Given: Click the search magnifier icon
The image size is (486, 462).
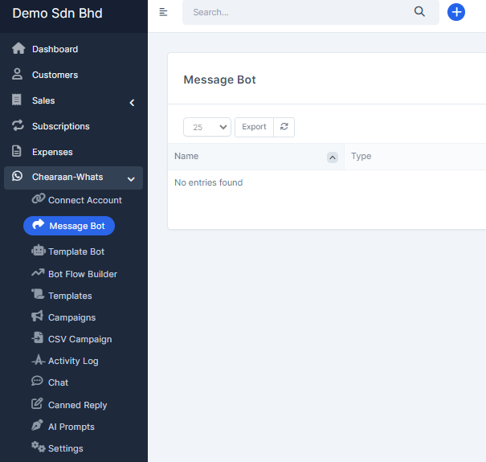Looking at the screenshot, I should tap(419, 12).
